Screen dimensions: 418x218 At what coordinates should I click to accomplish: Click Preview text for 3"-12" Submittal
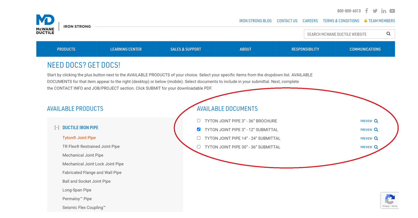tap(366, 130)
